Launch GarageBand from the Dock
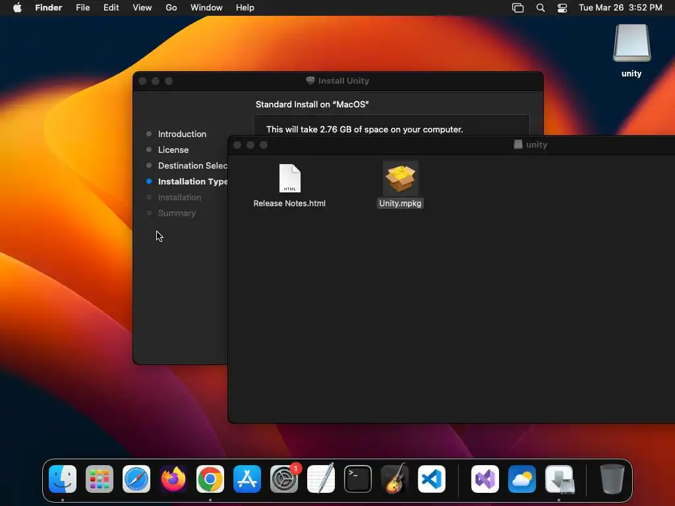 pyautogui.click(x=395, y=479)
